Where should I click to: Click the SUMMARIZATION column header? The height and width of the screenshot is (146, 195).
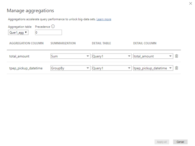click(x=63, y=43)
